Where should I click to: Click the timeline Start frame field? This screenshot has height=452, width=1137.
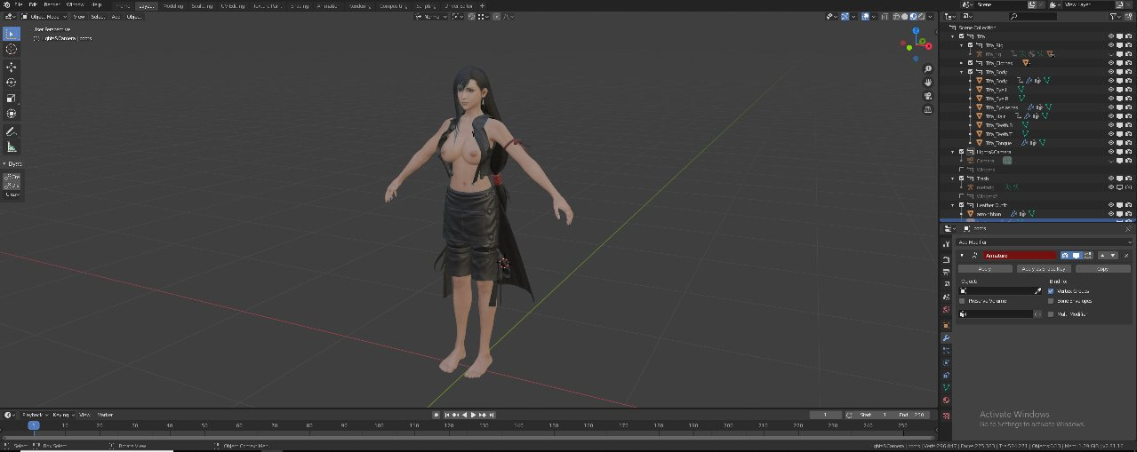coord(874,415)
